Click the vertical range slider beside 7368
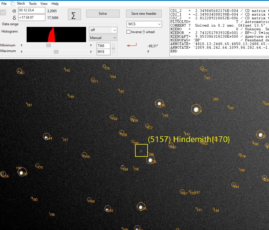This screenshot has width=269, height=230. 113,48
